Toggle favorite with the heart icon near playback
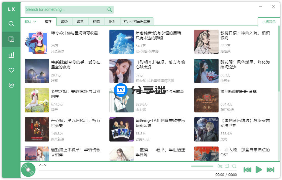This screenshot has height=180, width=282. [235, 166]
